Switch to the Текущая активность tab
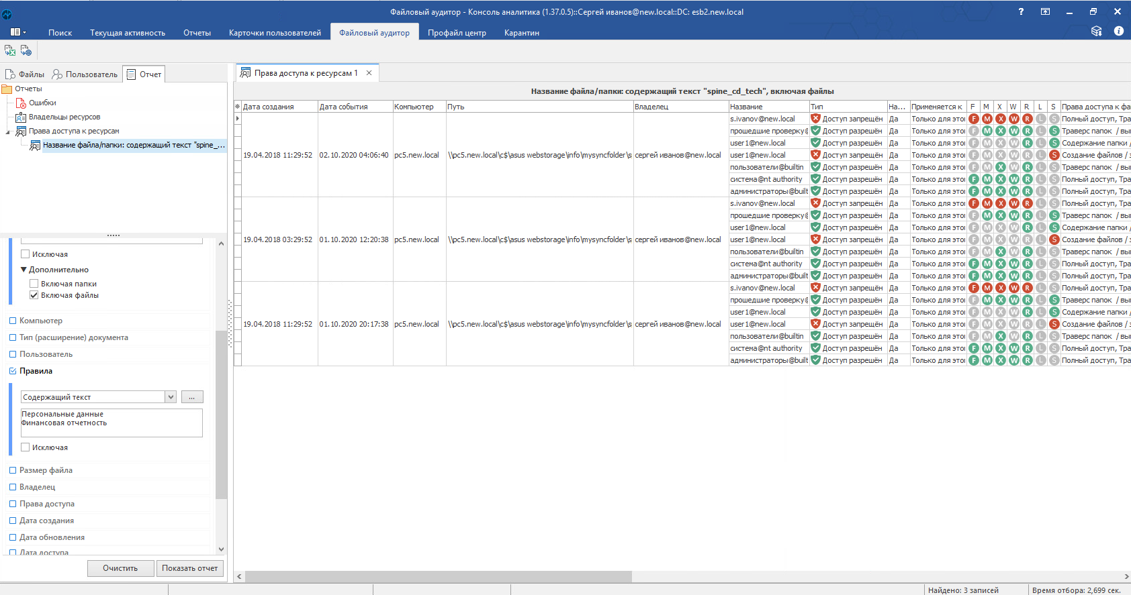Image resolution: width=1131 pixels, height=595 pixels. pyautogui.click(x=128, y=33)
